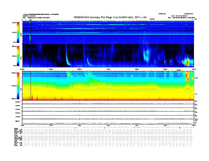Click the RAD2 color scale bar
This screenshot has width=209, height=161.
pos(18,33)
